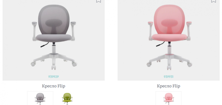Screen dimensions: 222x105
Task: Open the right Кресло Flip title
Action: click(169, 86)
